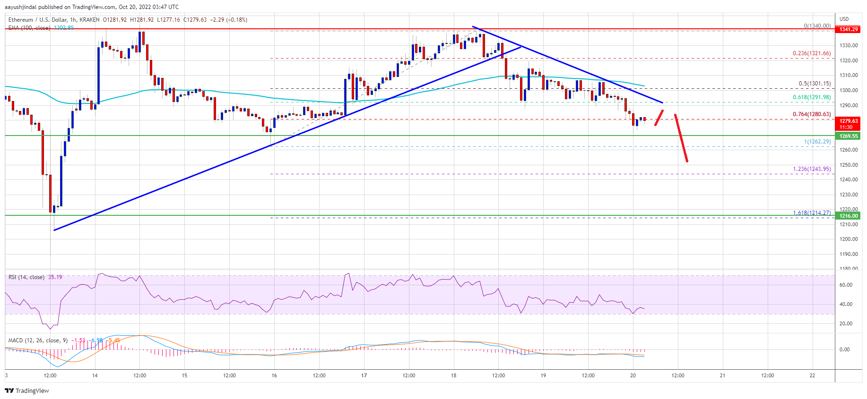
Task: Select the RSI (14, close) indicator label
Action: point(26,277)
